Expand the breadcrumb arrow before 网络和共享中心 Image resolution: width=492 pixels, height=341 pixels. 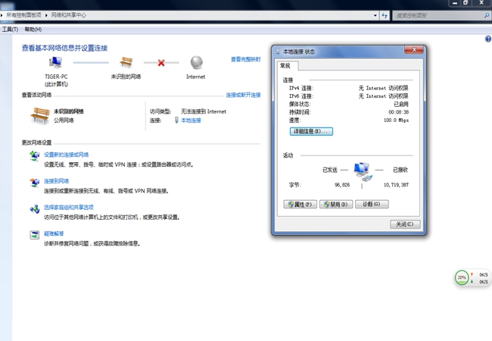coord(46,15)
